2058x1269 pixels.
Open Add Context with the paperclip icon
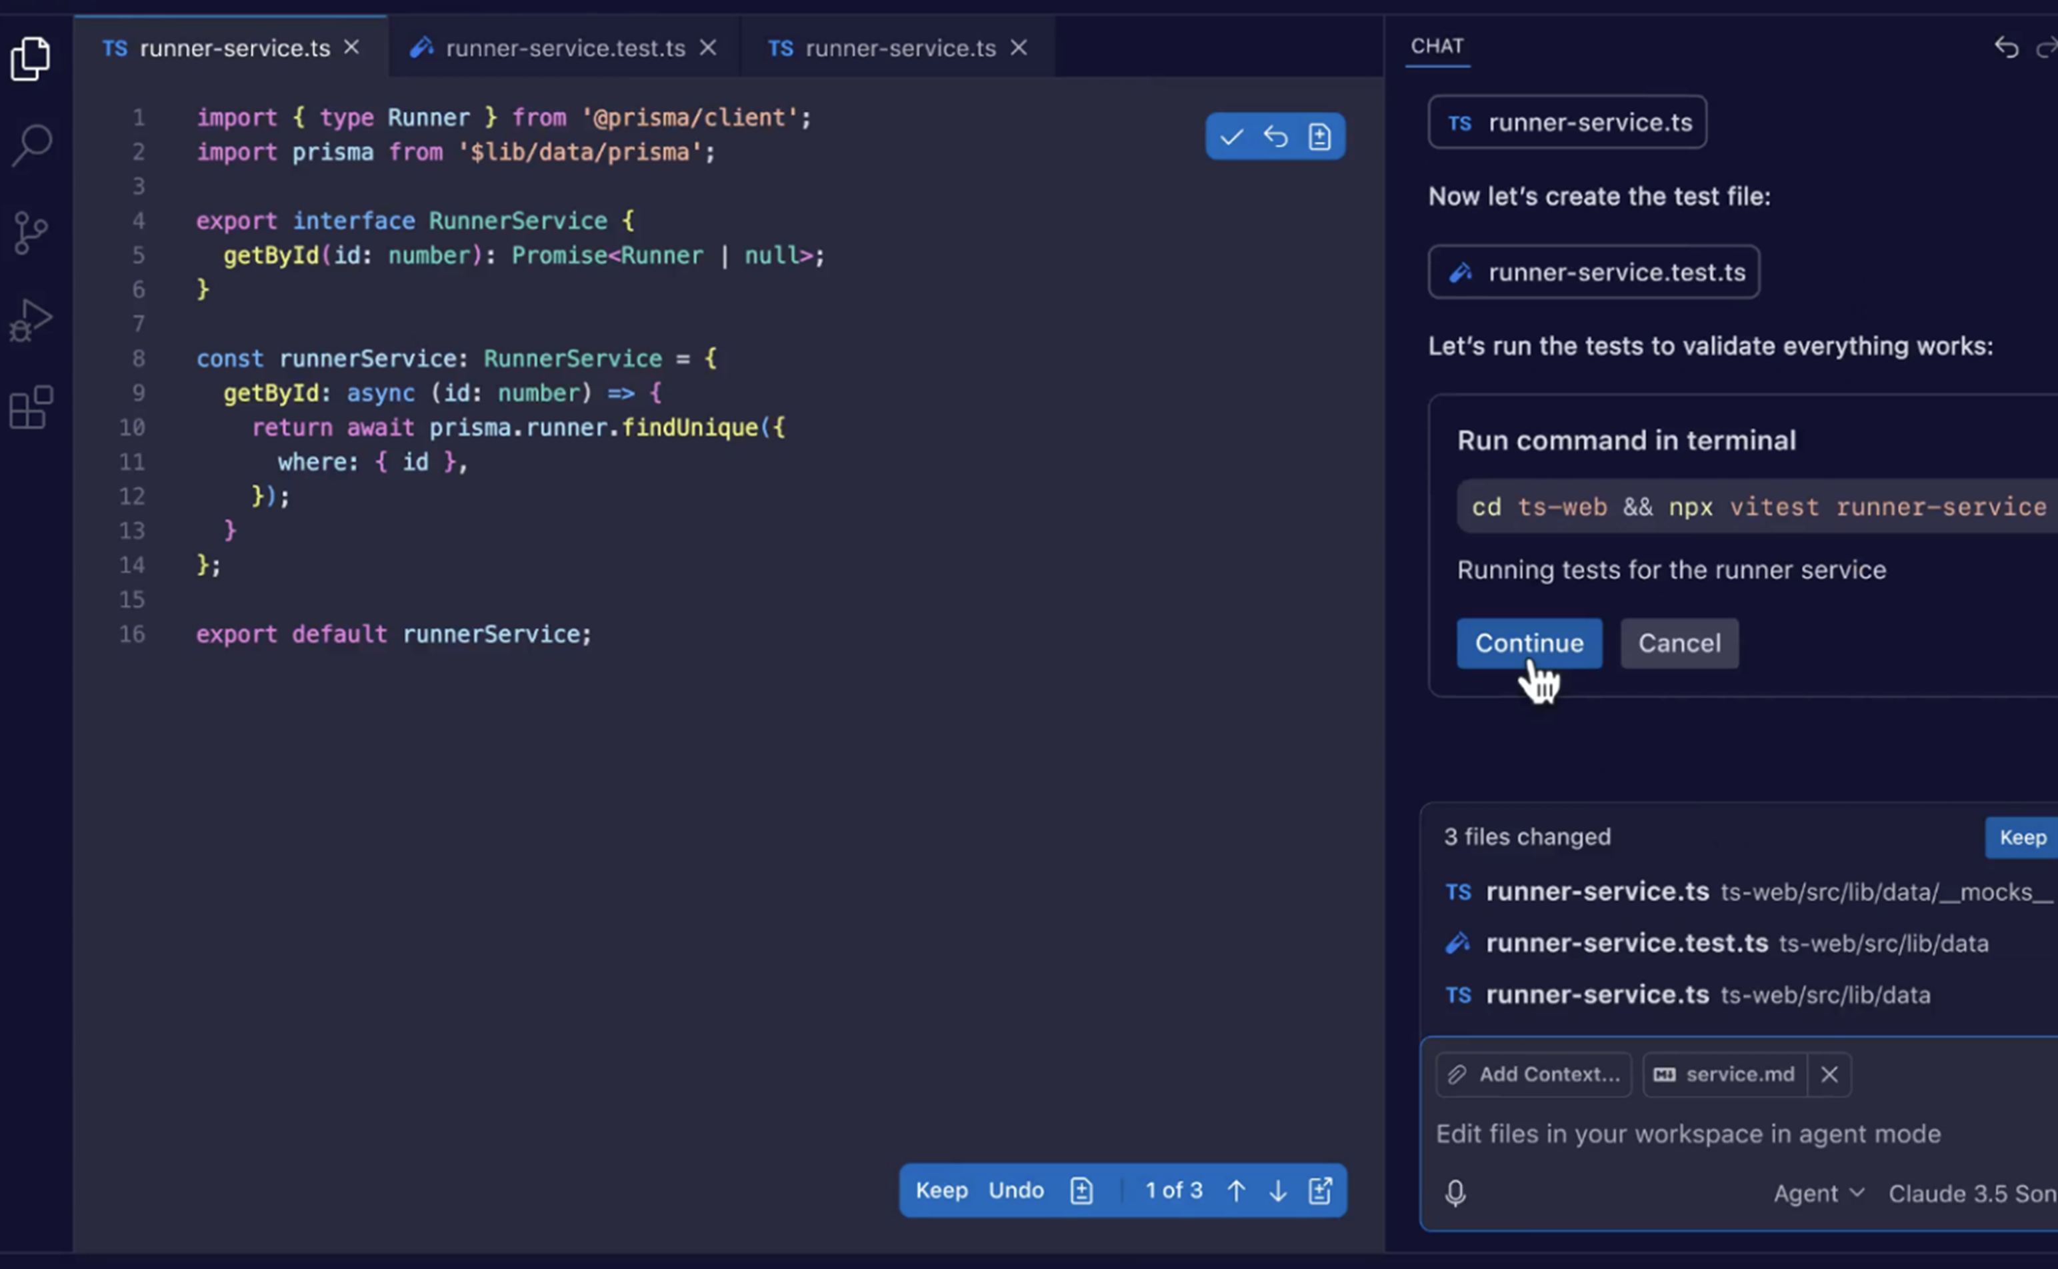tap(1457, 1074)
